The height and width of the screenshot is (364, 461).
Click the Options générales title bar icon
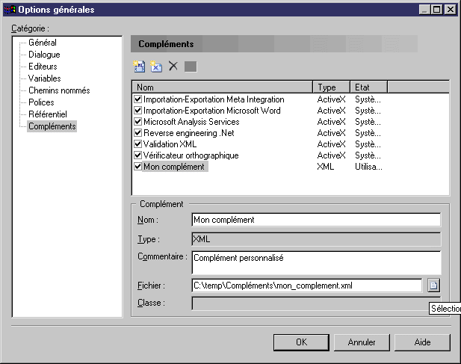point(9,9)
